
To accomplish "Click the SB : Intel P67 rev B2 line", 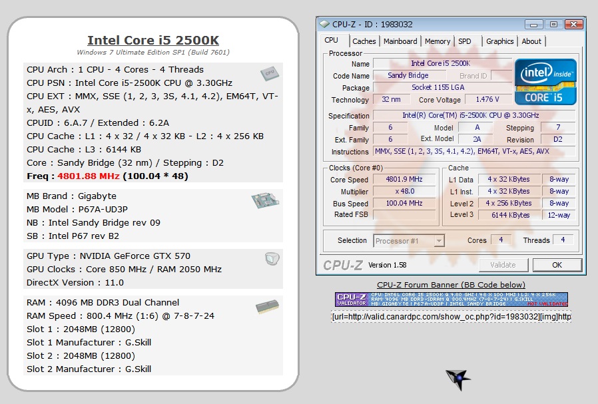I will pos(73,236).
